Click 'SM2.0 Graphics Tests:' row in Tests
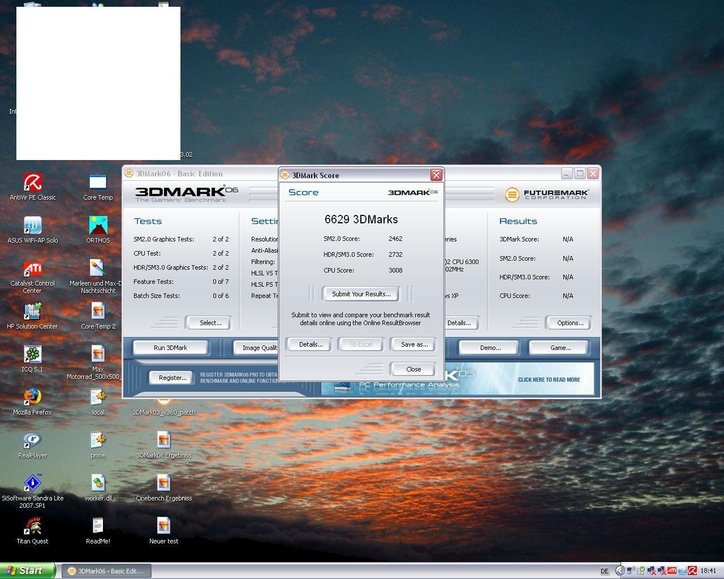Screen dimensions: 724x579 tap(181, 239)
